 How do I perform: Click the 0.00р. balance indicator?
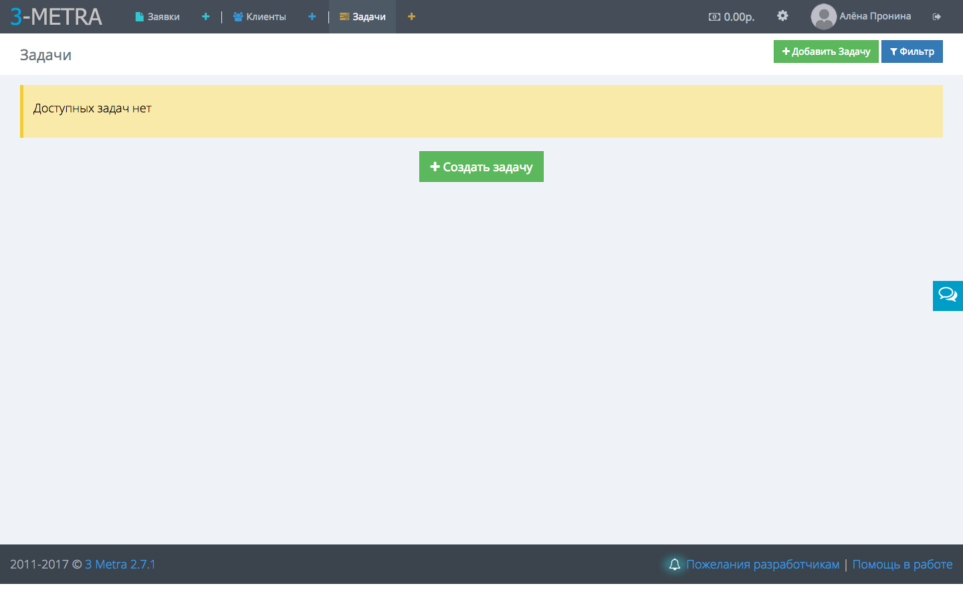pos(732,17)
